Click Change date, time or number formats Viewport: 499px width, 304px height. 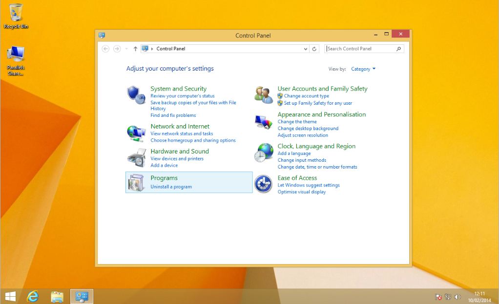pyautogui.click(x=317, y=167)
